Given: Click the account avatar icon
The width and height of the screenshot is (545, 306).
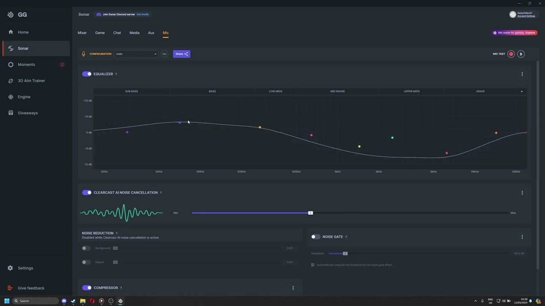Looking at the screenshot, I should tap(513, 14).
